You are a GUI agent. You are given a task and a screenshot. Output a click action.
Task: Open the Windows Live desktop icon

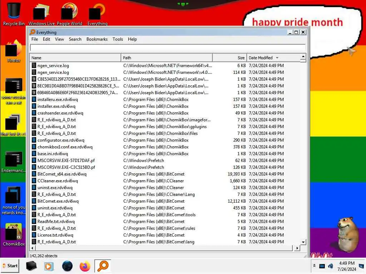click(x=41, y=14)
